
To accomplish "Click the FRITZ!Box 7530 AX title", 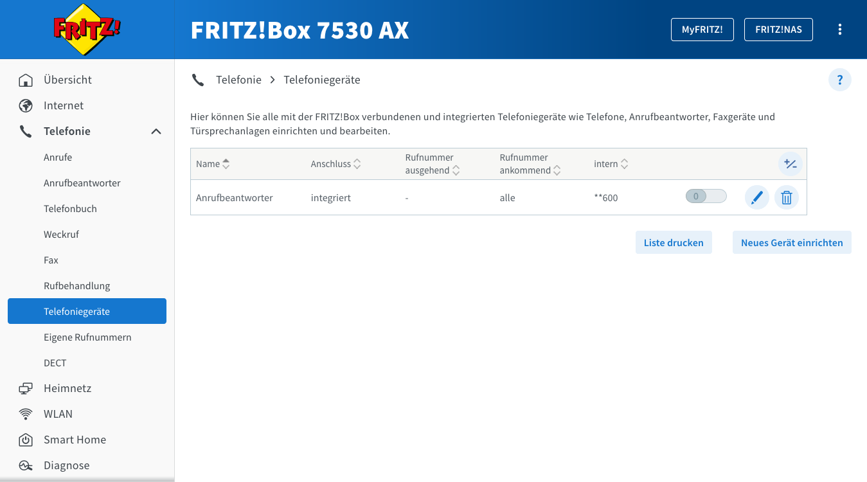I will tap(299, 30).
